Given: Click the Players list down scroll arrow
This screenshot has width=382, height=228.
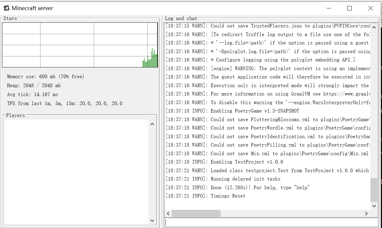Looking at the screenshot, I should point(152,221).
